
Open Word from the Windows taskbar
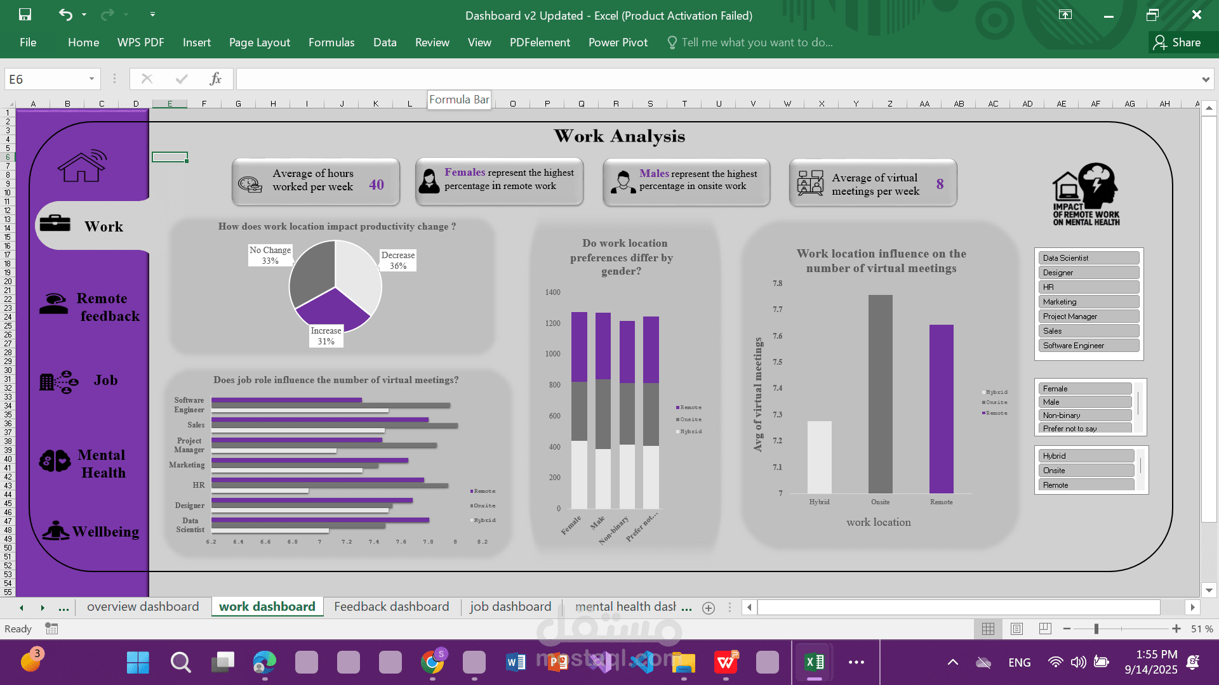tap(516, 663)
